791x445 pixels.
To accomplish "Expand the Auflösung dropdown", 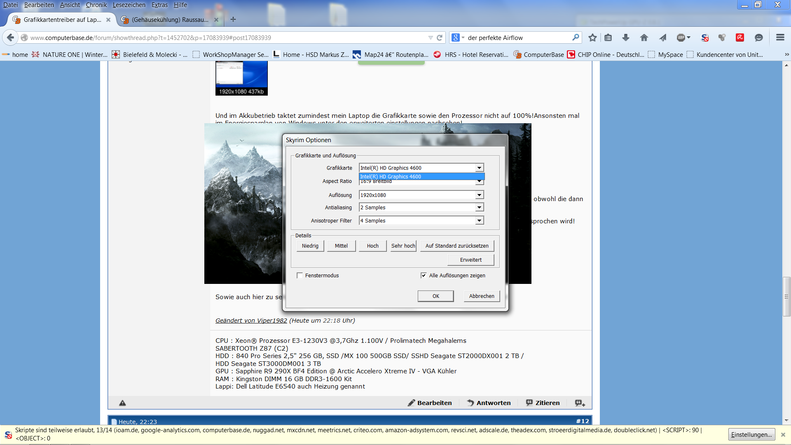I will point(479,195).
